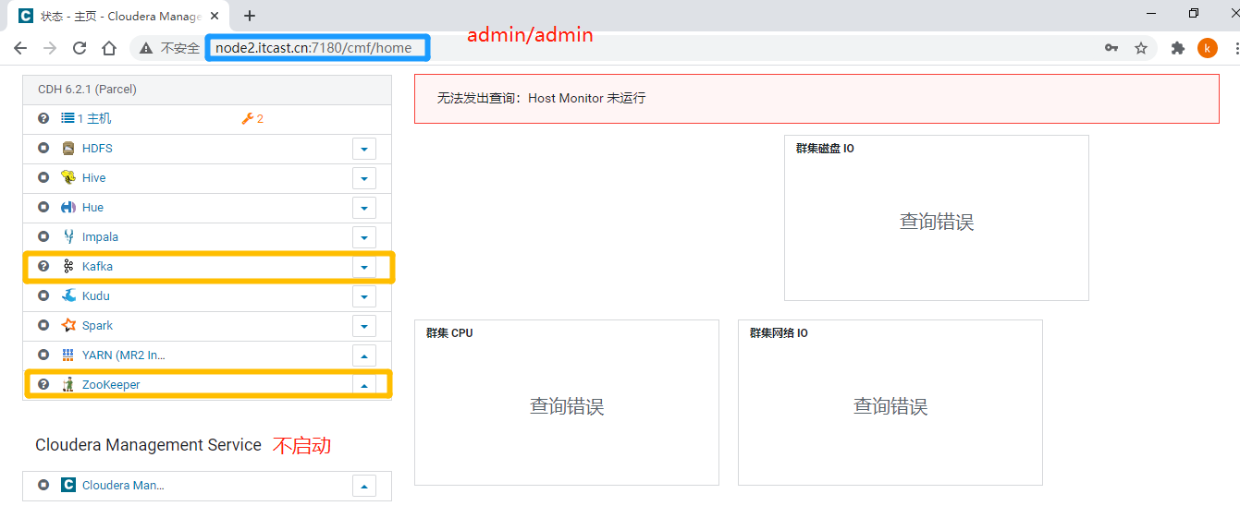
Task: Open the Chrome profile avatar k
Action: click(1208, 48)
